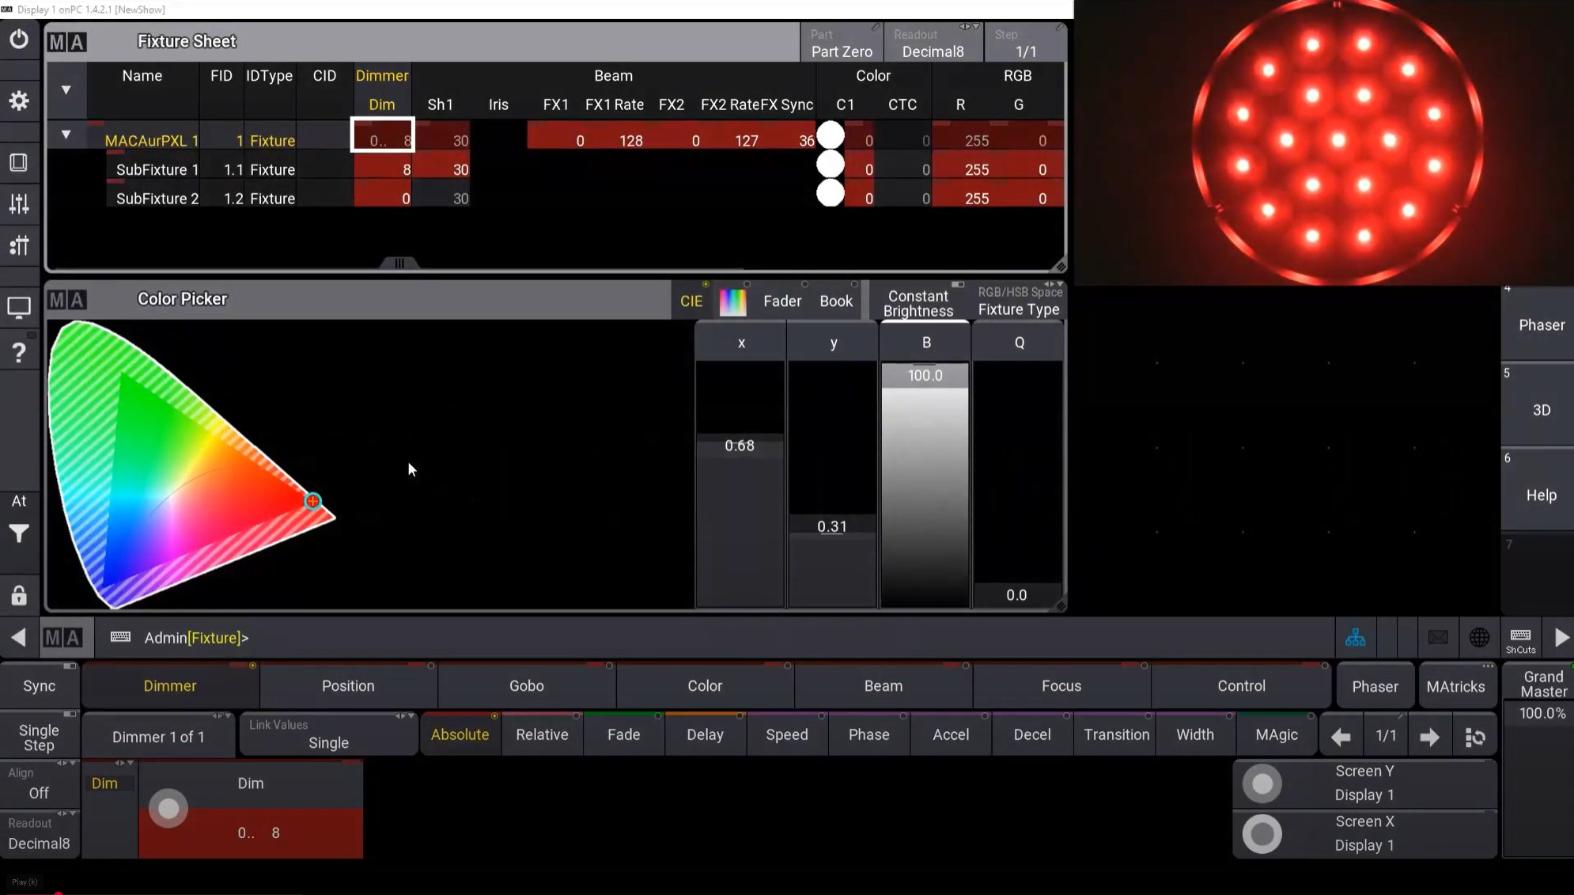Screen dimensions: 1574x895
Task: Click the faders mixer icon in the sidebar
Action: pos(19,203)
